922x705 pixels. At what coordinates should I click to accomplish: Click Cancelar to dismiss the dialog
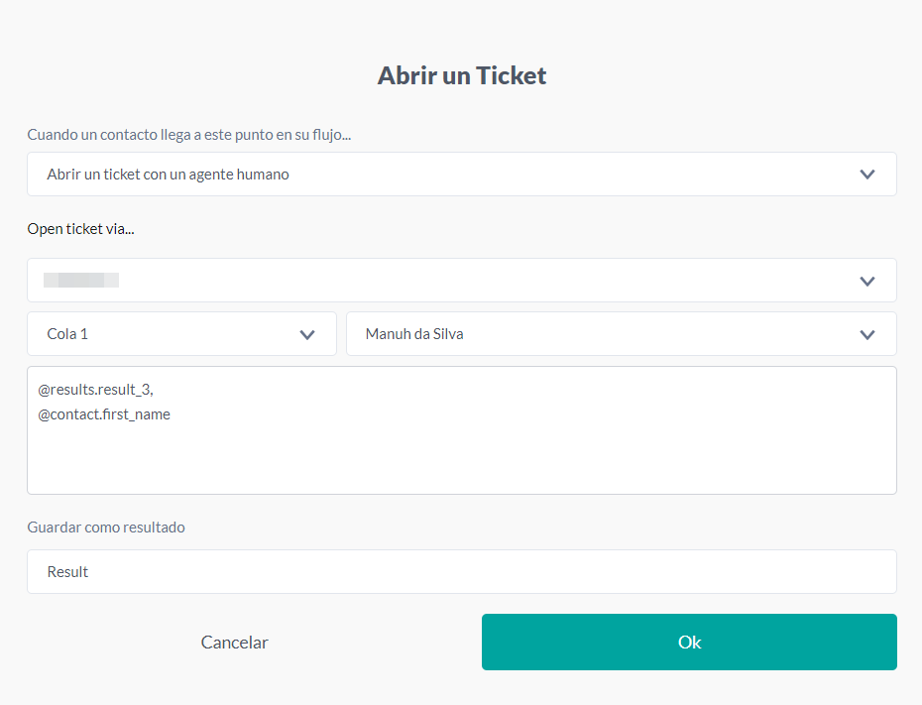click(234, 642)
